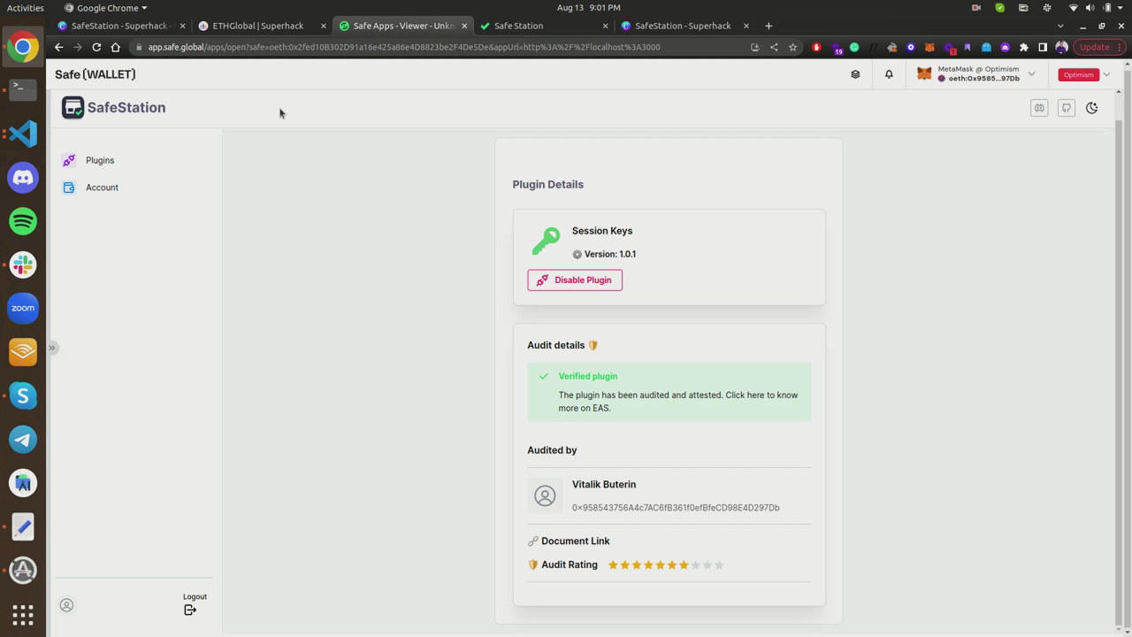The height and width of the screenshot is (637, 1132).
Task: Open Visual Studio Code from the dock
Action: coord(23,134)
